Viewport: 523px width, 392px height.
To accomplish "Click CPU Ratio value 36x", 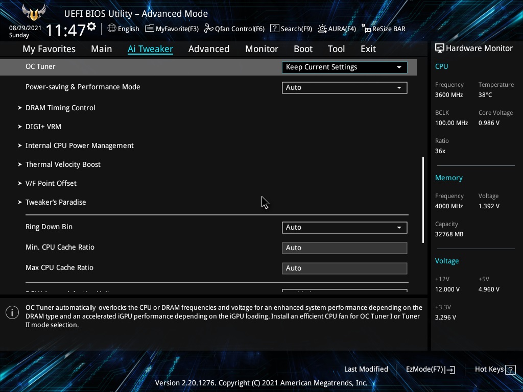I will [440, 151].
